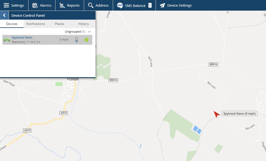Open the Address search menu label
Screen dimensions: 266x161
(x=102, y=5)
